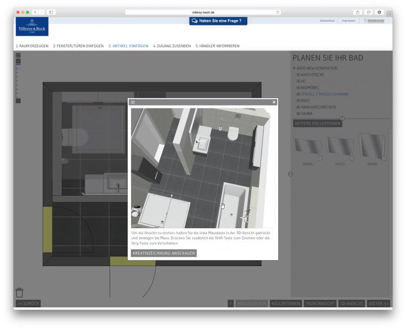Viewport: 406px width, 329px height.
Task: Click Kreativzeichnung anschauen button
Action: point(163,253)
